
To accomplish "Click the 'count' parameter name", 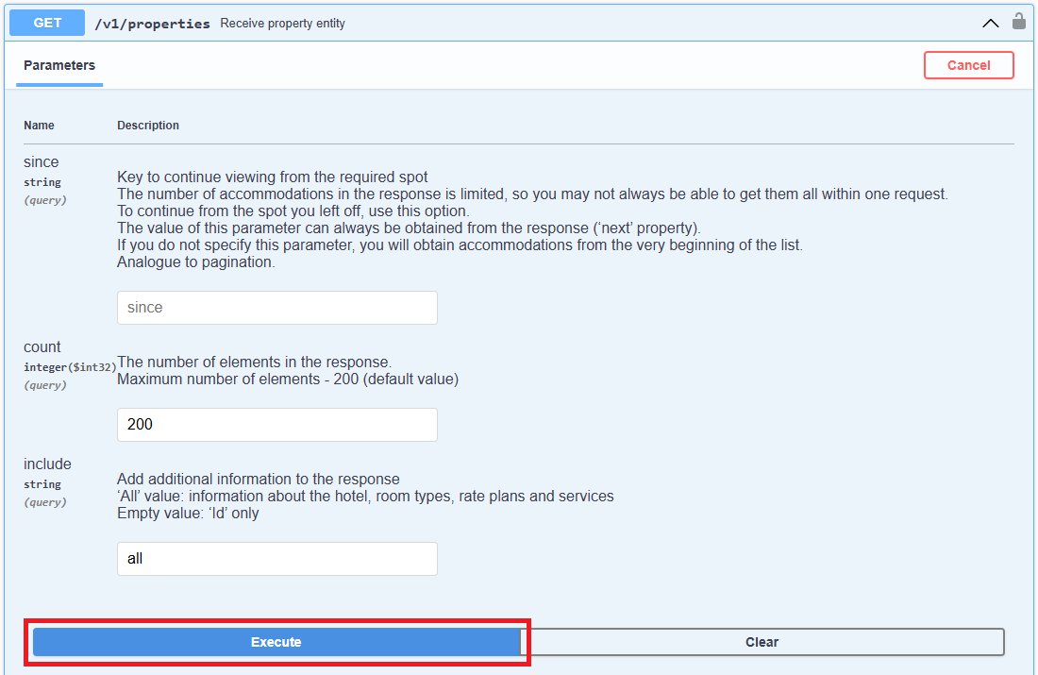I will tap(42, 346).
